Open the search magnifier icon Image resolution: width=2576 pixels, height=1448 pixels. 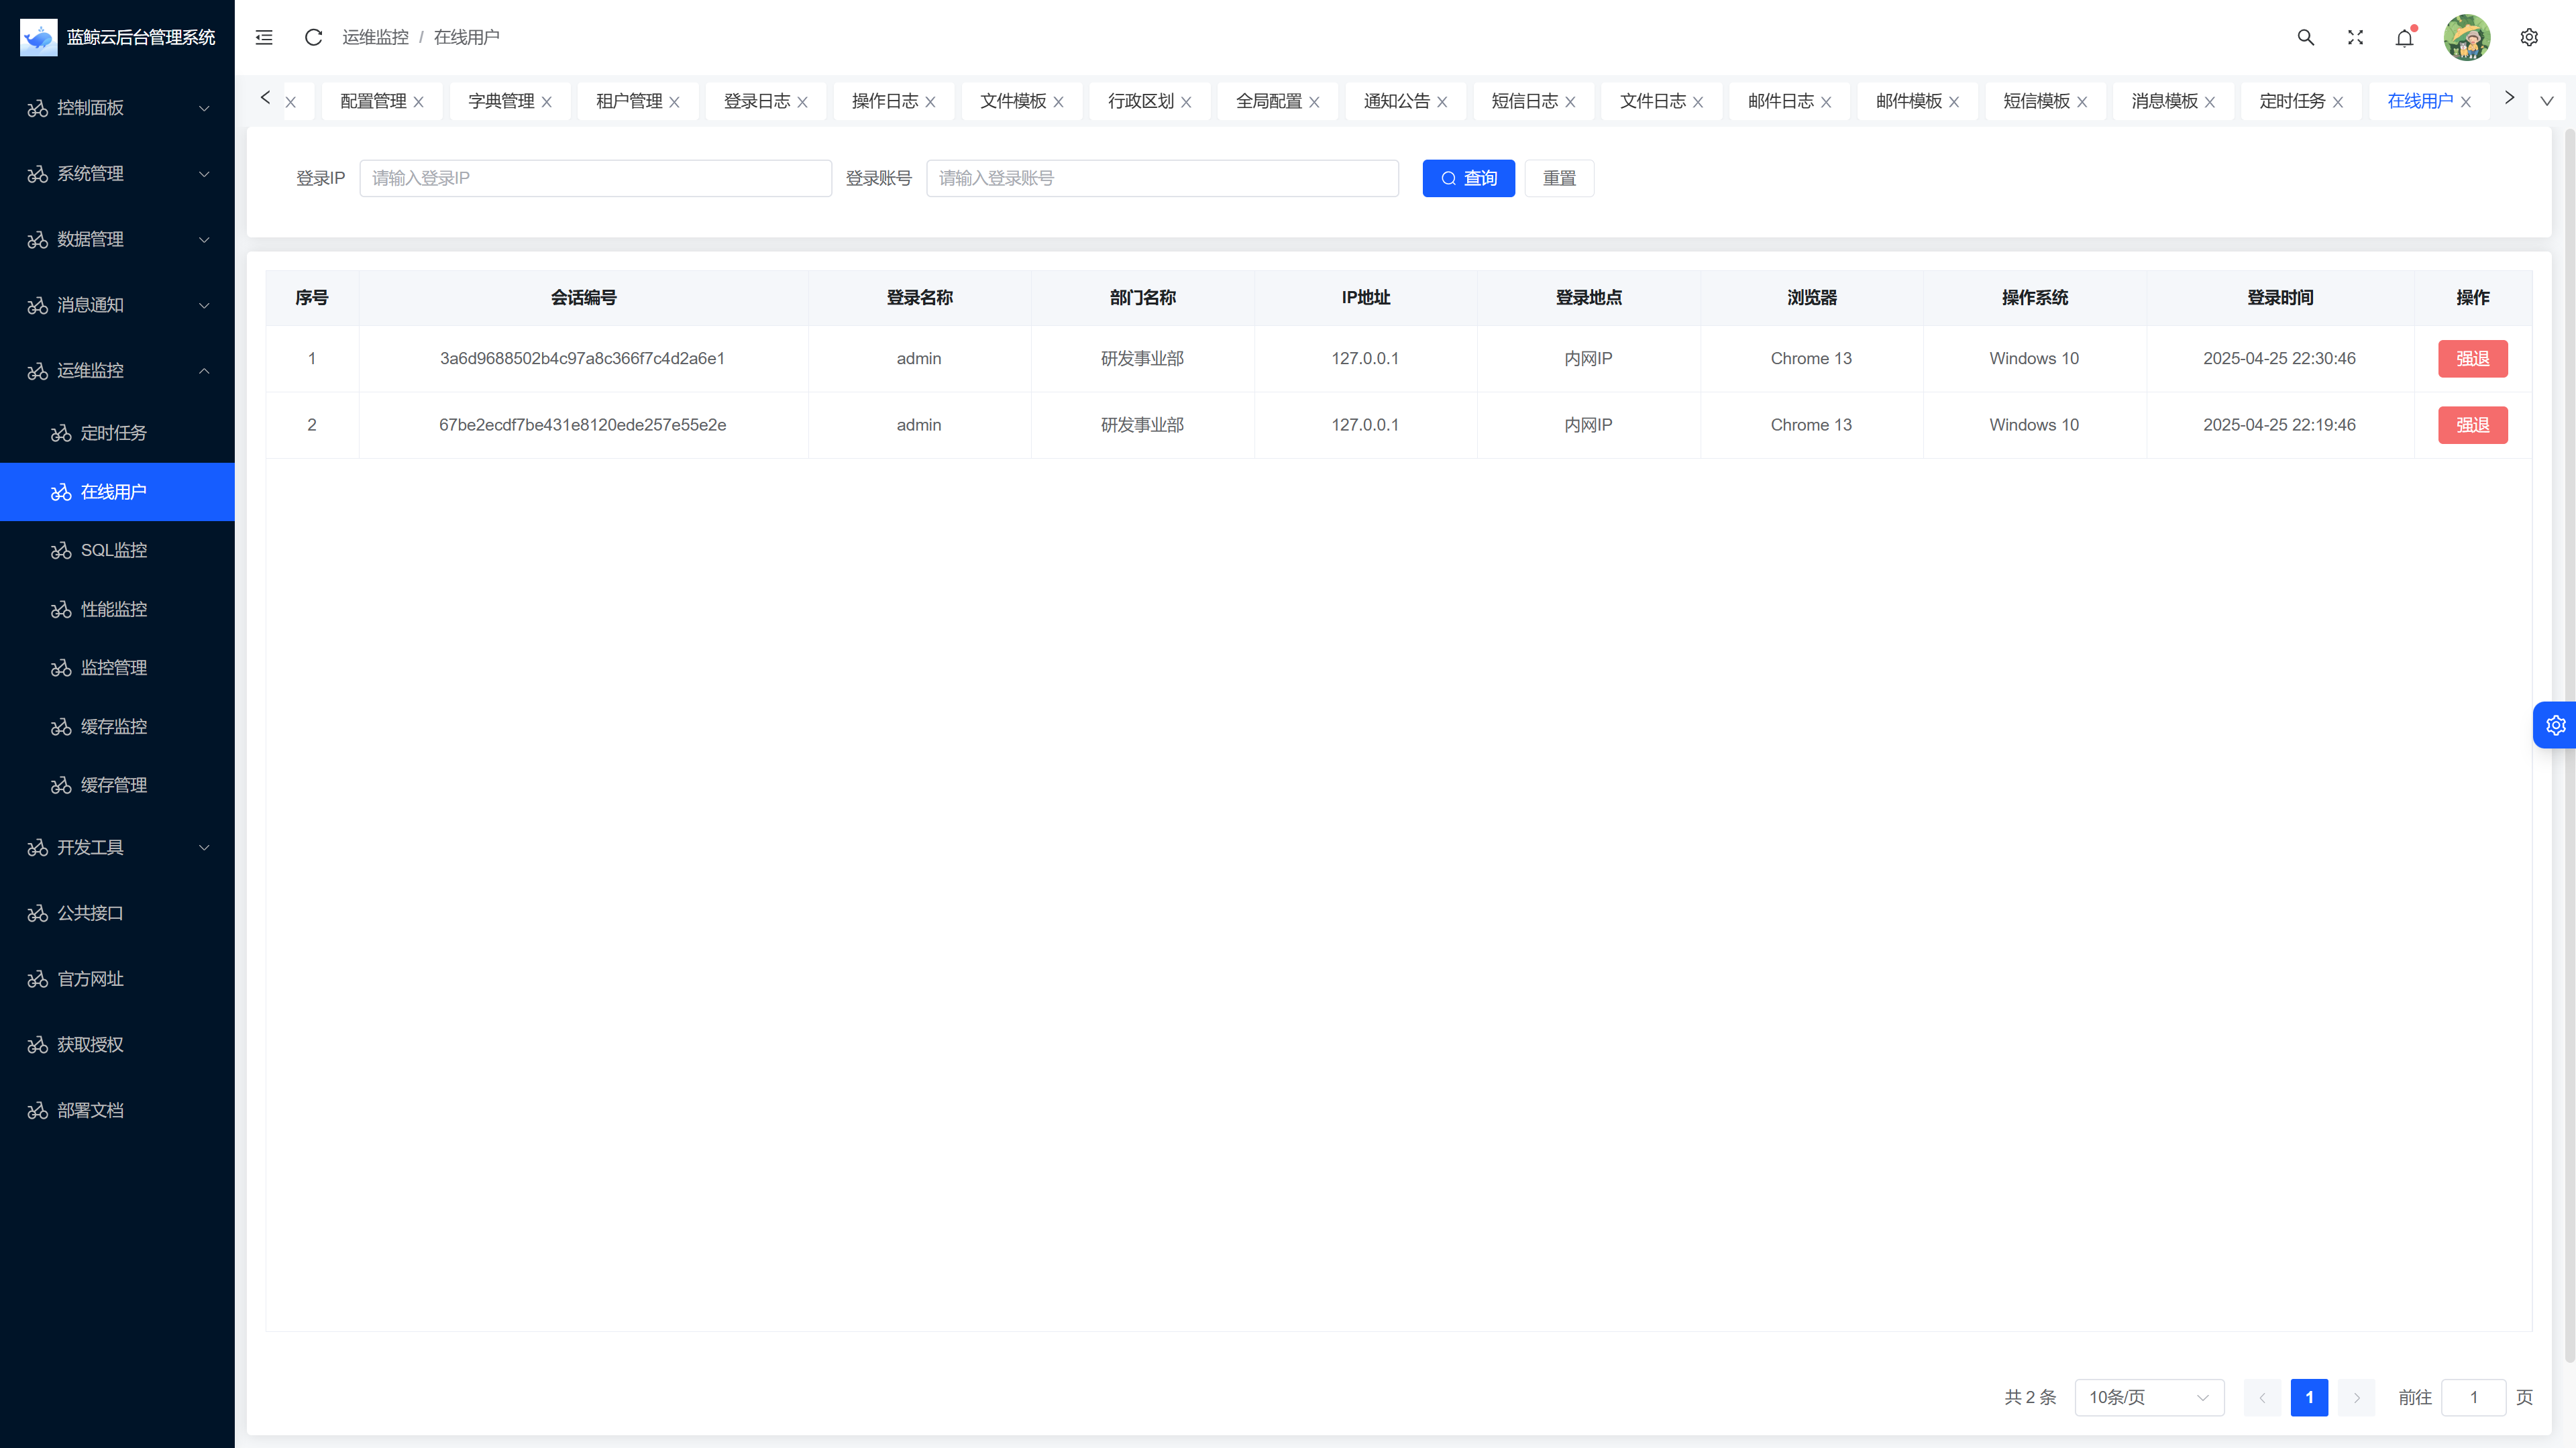[x=2306, y=37]
